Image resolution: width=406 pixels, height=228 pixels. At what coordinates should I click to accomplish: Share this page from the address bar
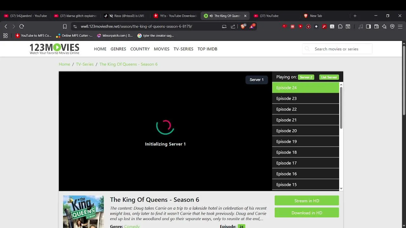pos(233,27)
